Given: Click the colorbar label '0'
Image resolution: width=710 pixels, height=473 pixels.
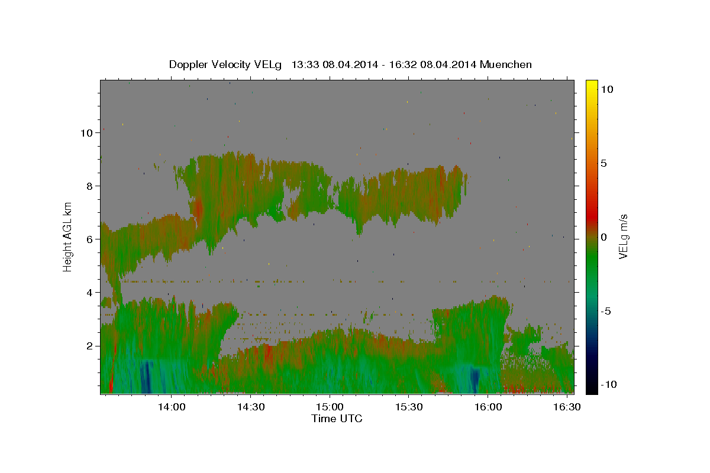Looking at the screenshot, I should coord(604,237).
